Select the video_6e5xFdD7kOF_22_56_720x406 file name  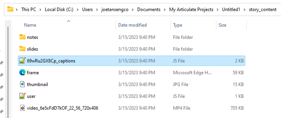point(62,108)
